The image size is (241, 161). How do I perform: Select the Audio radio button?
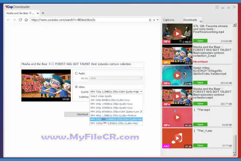[76, 73]
